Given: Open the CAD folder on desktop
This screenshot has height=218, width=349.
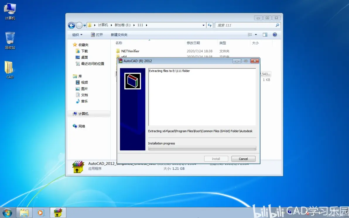Looking at the screenshot, I should [x=10, y=70].
